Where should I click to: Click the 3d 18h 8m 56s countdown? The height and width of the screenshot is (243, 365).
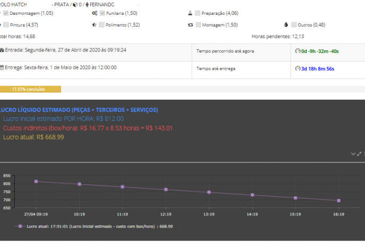pos(319,69)
